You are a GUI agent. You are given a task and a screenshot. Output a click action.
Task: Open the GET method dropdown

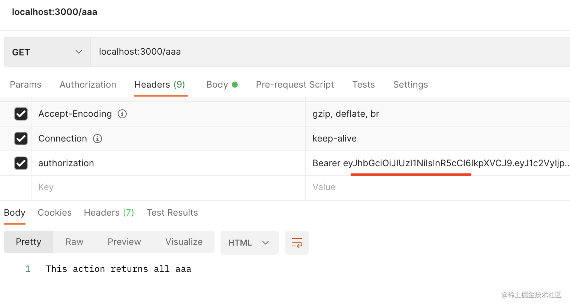pyautogui.click(x=47, y=52)
